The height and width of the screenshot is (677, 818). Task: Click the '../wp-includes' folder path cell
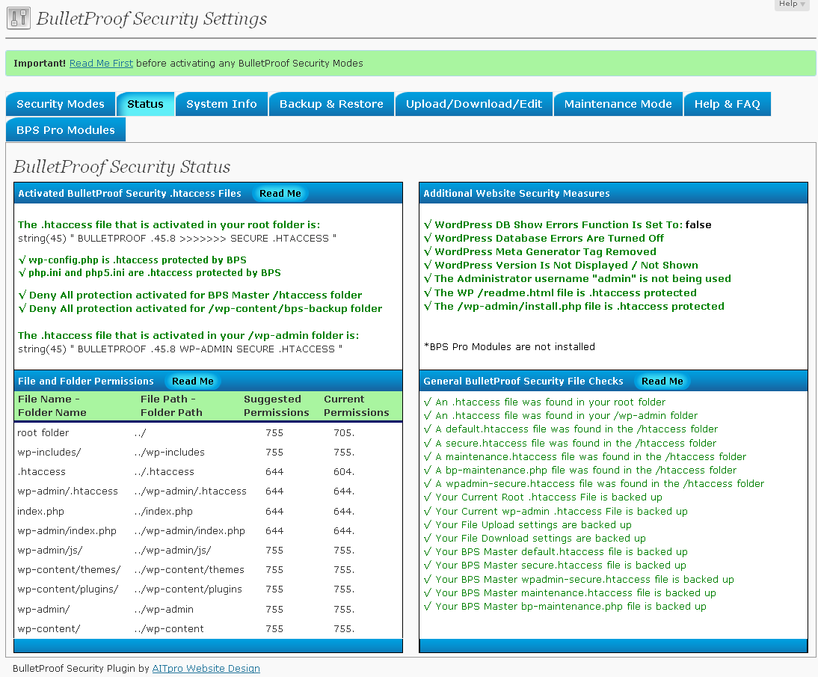[x=170, y=452]
